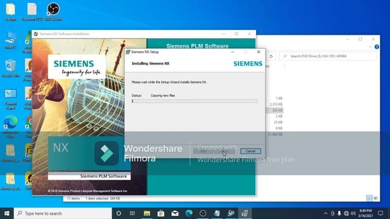The image size is (390, 219).
Task: Switch to OBS Studio on taskbar
Action: coord(203,214)
